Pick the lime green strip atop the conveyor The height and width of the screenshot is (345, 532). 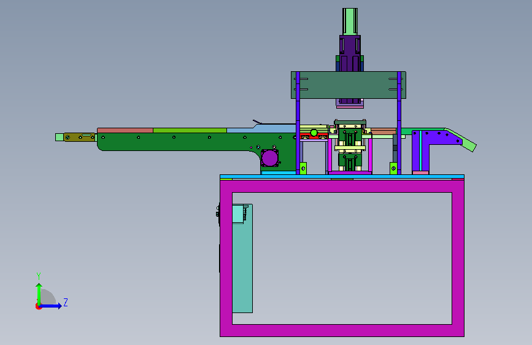tap(190, 130)
